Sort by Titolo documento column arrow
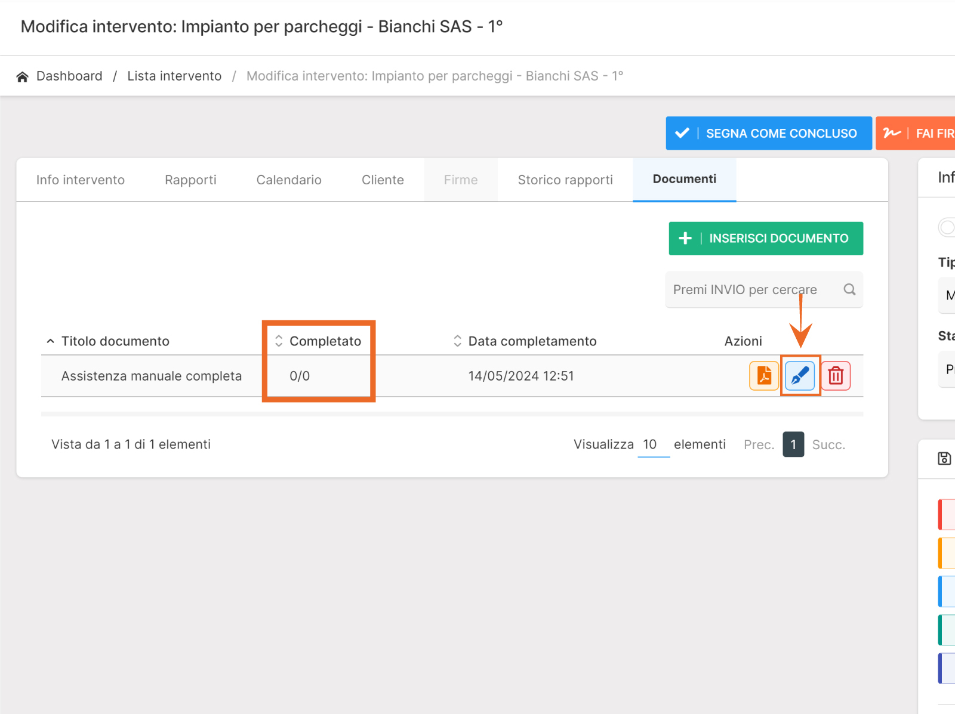The width and height of the screenshot is (955, 714). (x=51, y=341)
